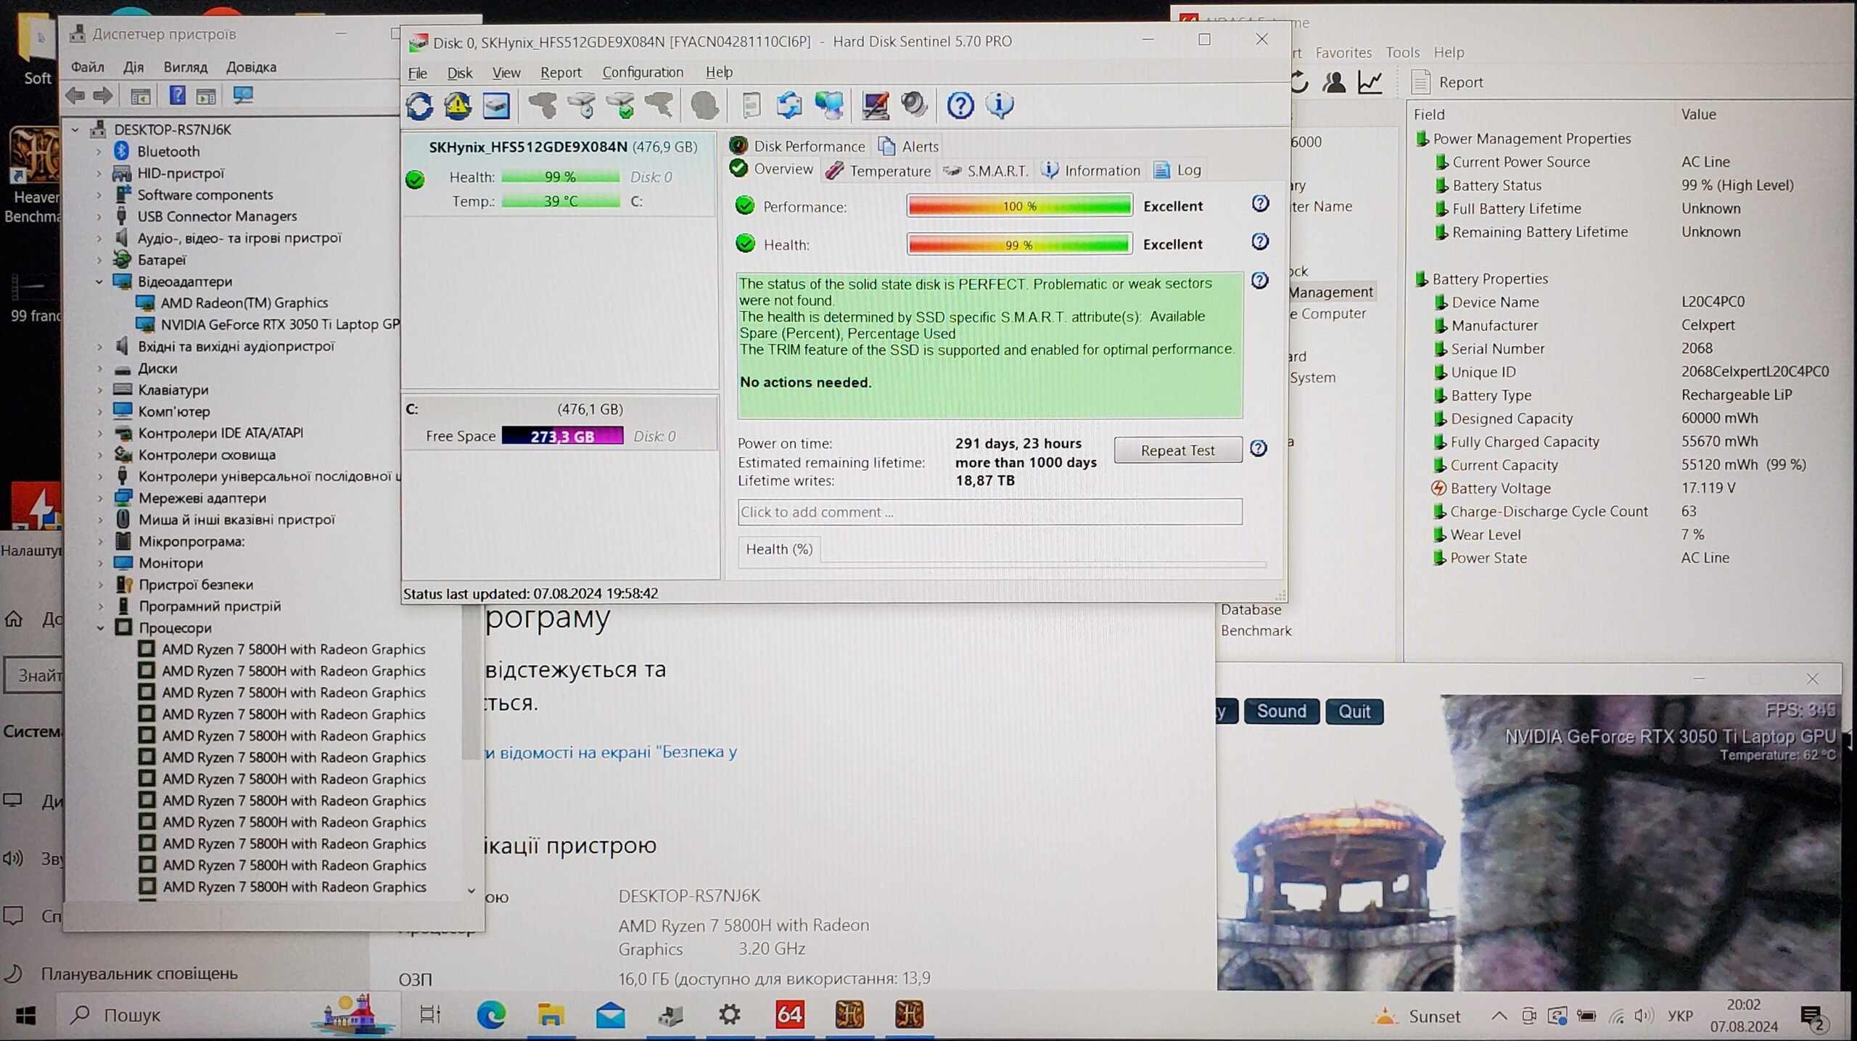This screenshot has width=1857, height=1041.
Task: Expand the Bluetooth device category
Action: (99, 152)
